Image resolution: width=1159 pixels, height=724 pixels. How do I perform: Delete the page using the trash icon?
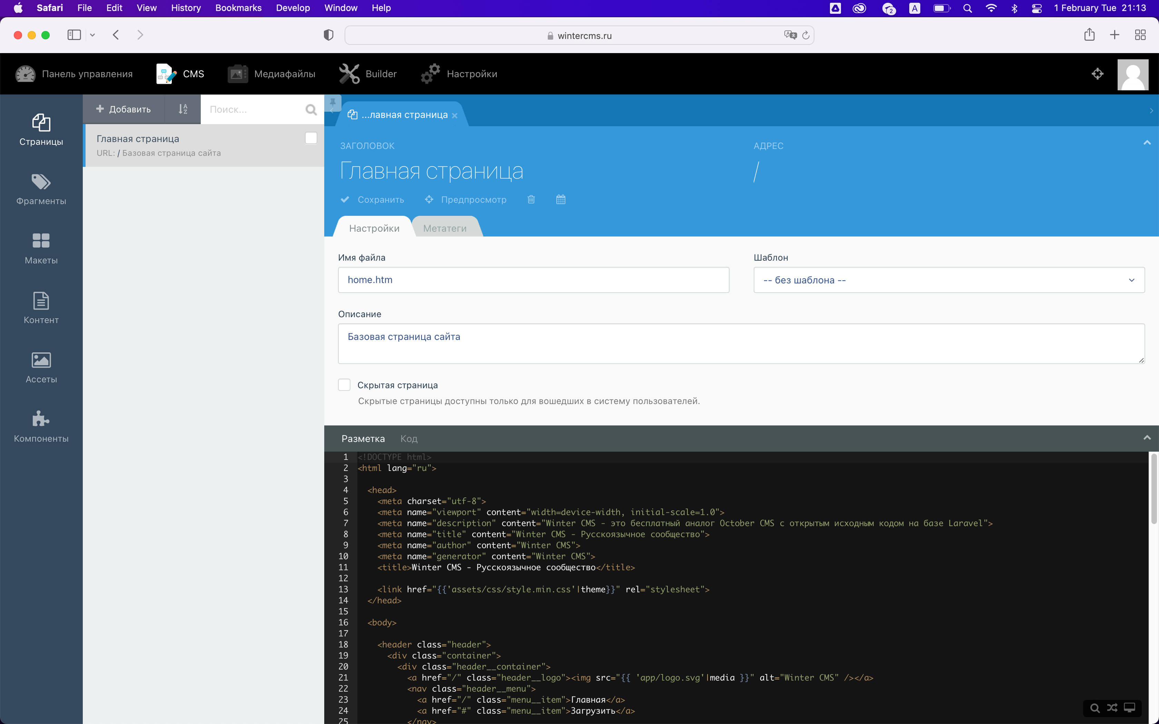tap(531, 200)
